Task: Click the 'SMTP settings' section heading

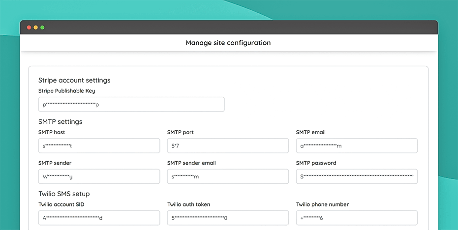Action: tap(61, 122)
